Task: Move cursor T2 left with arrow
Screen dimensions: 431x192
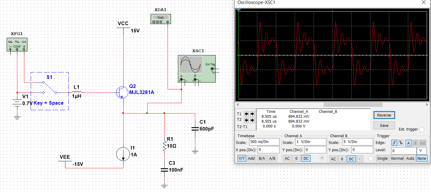Action: (x=247, y=120)
